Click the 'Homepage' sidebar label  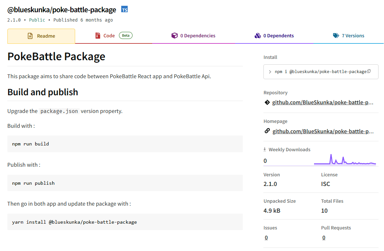click(x=276, y=121)
